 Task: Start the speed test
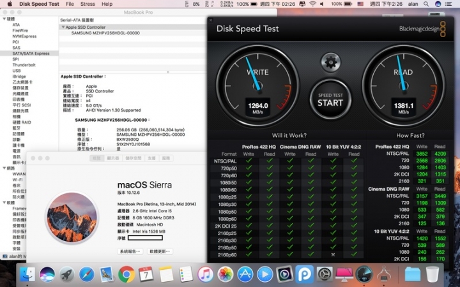[331, 99]
